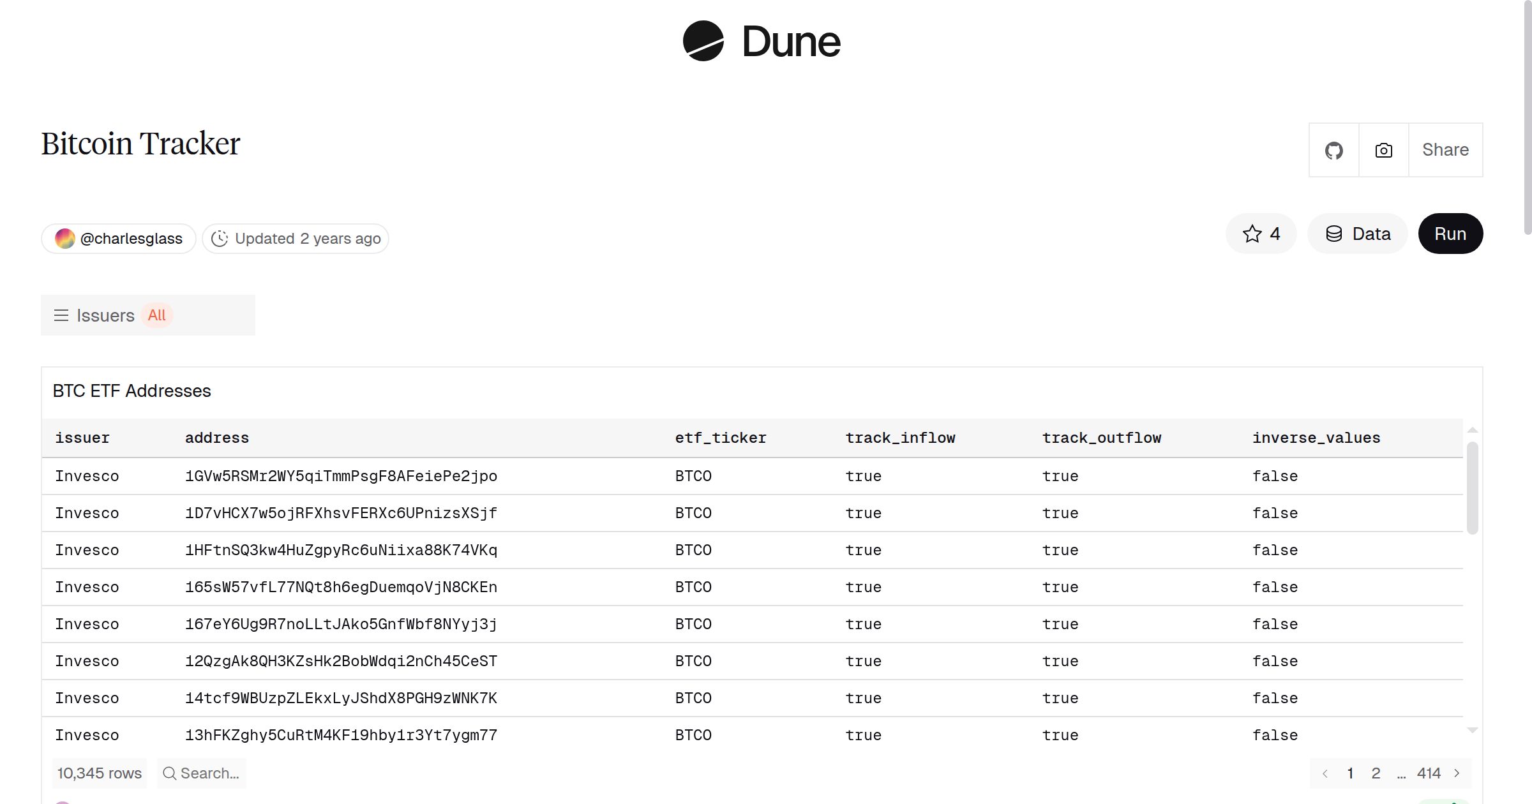Share the Bitcoin Tracker query
The width and height of the screenshot is (1532, 804).
(1445, 150)
